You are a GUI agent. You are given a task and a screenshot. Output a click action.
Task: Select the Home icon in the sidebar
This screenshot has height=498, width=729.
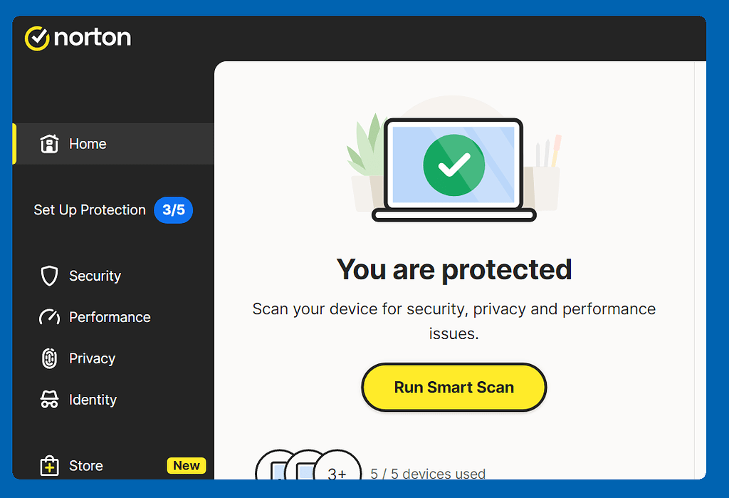coord(49,144)
